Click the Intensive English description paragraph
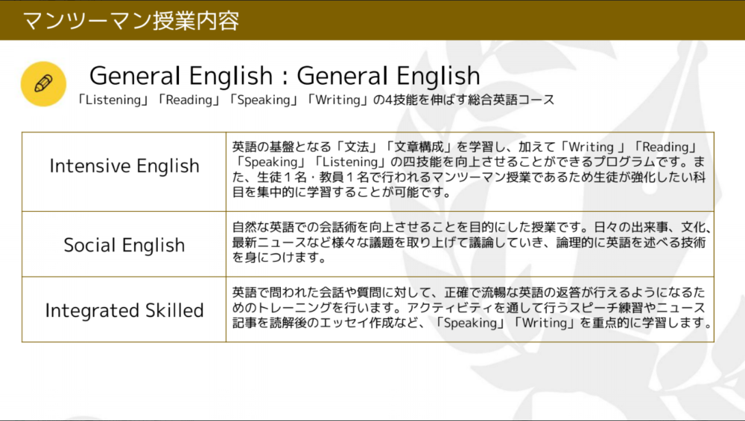 (x=469, y=170)
